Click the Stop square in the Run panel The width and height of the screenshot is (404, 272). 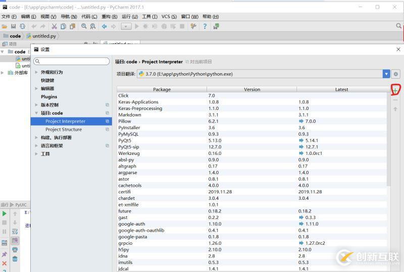5,223
